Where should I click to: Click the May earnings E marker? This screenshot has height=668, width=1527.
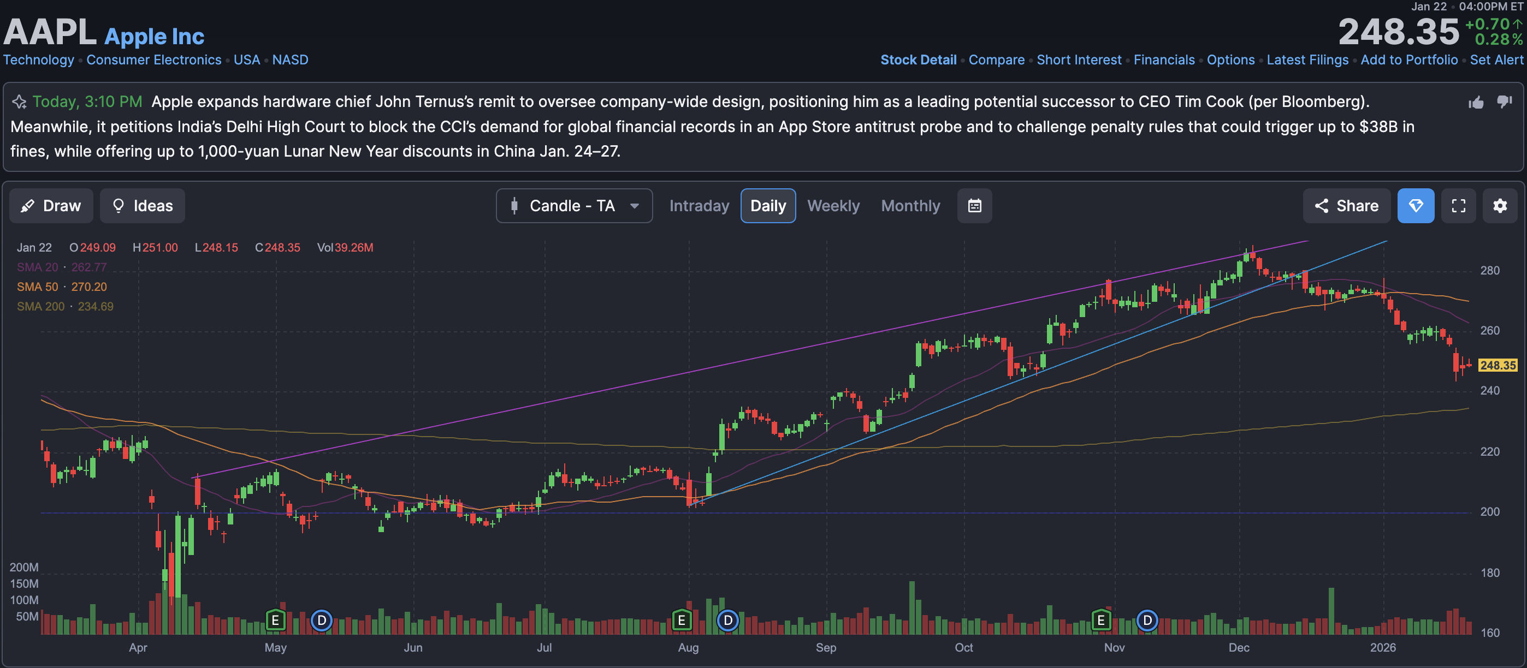click(275, 620)
